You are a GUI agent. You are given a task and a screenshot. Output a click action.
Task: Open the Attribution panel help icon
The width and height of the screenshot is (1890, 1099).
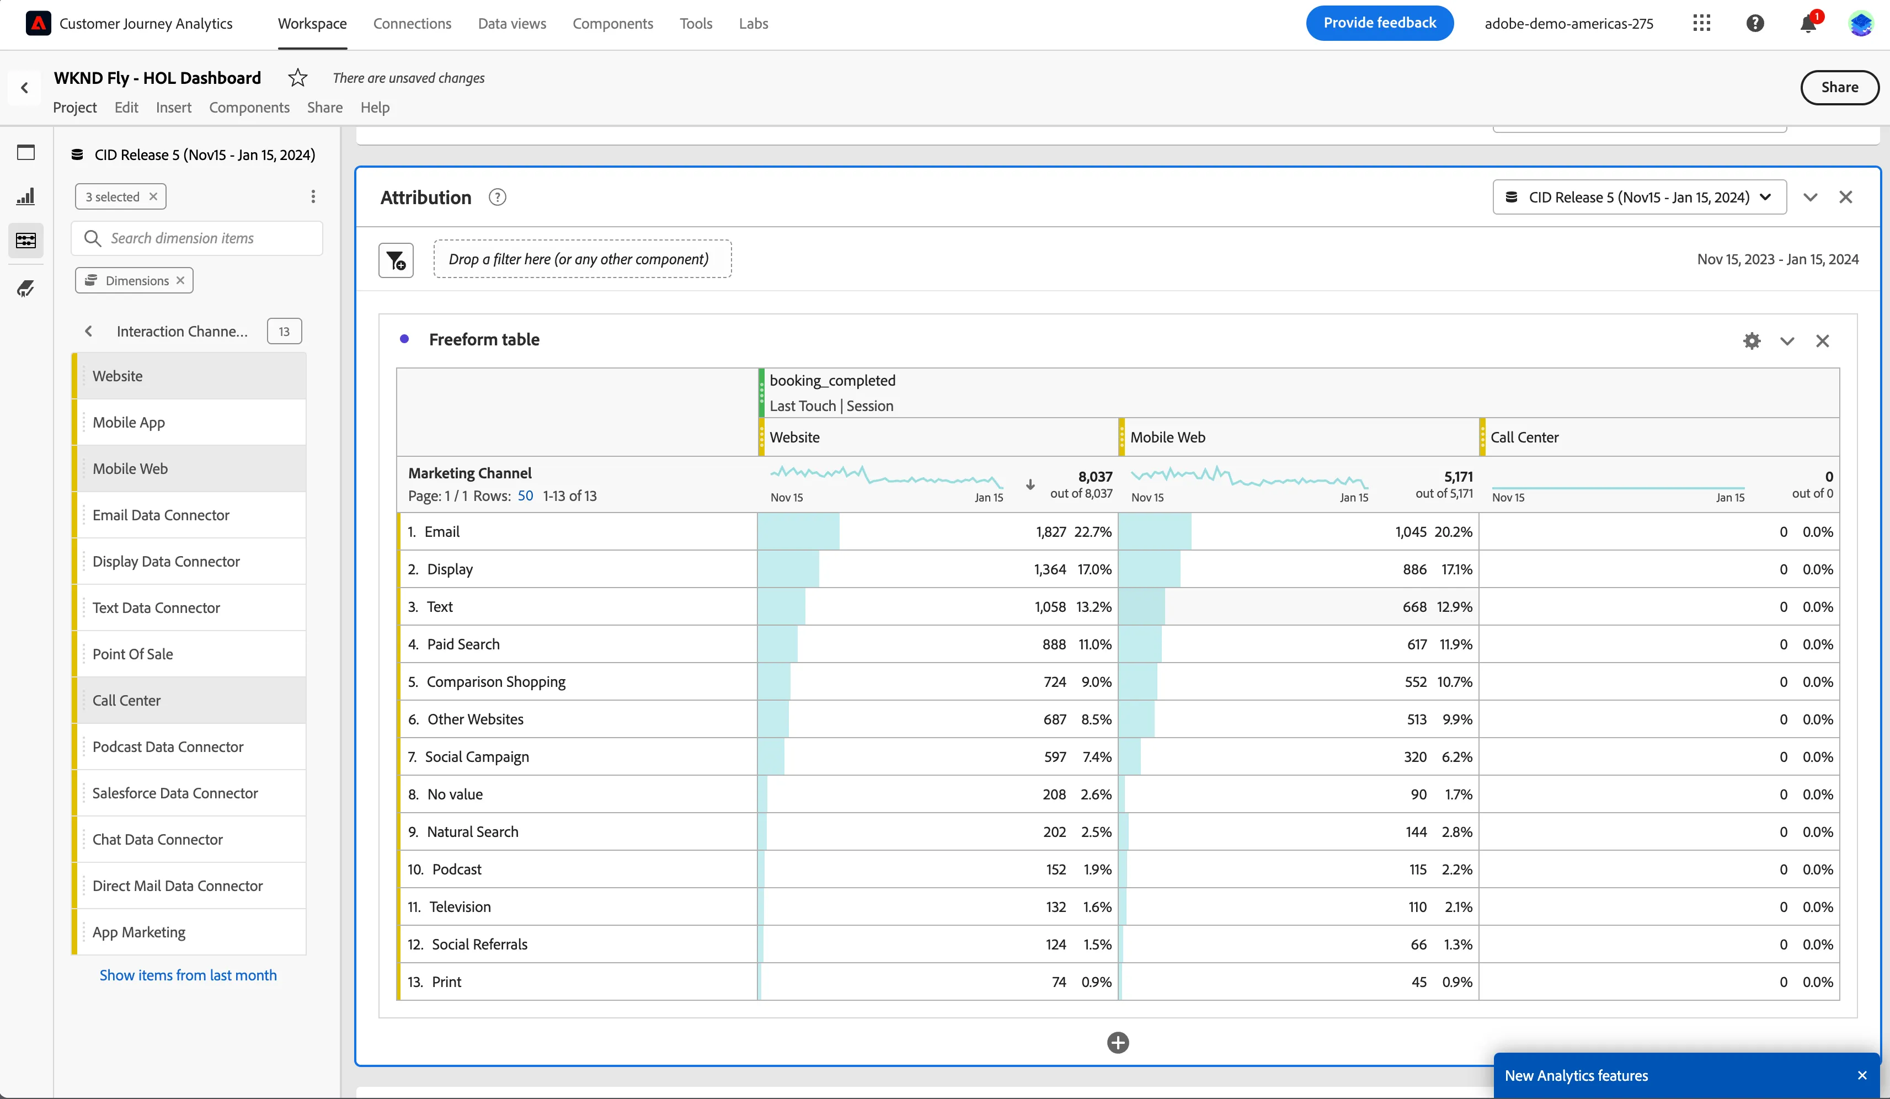[x=496, y=198]
